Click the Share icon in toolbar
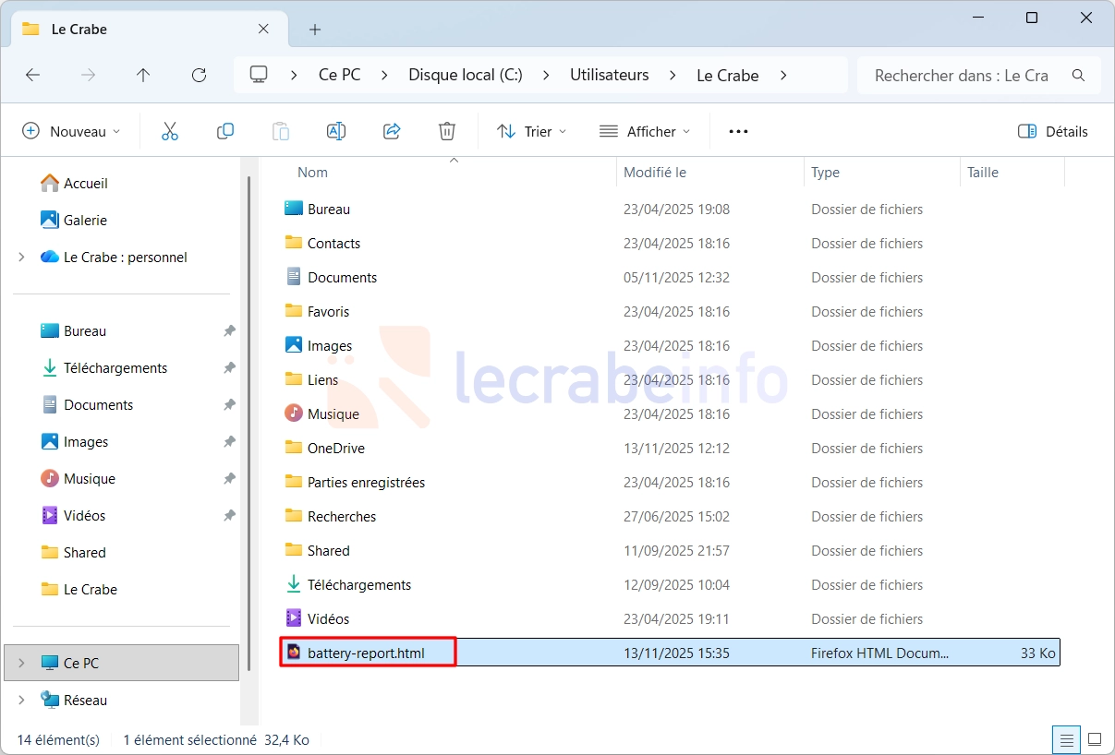This screenshot has height=755, width=1115. pos(392,131)
